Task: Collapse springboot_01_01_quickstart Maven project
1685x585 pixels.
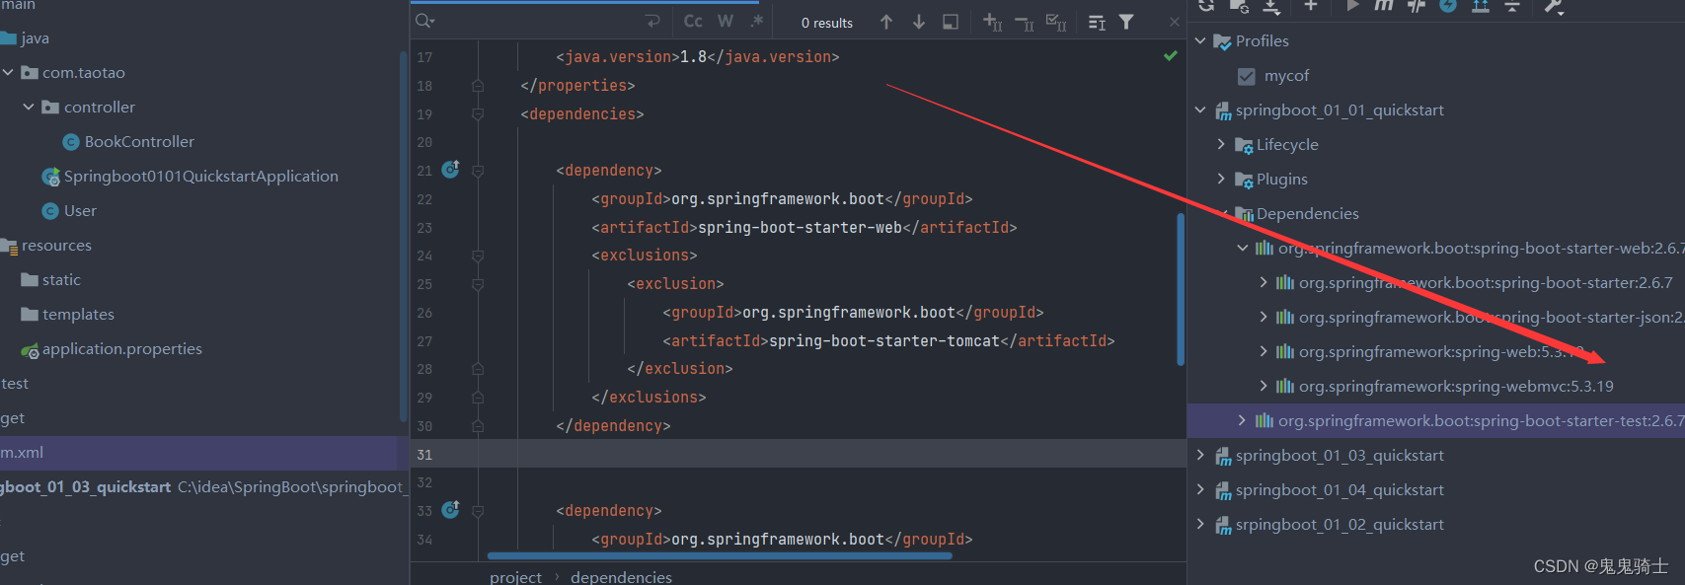Action: pyautogui.click(x=1200, y=110)
